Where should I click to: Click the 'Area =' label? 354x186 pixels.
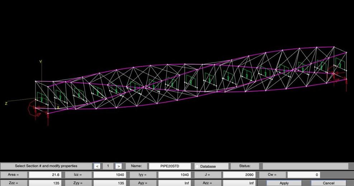(x=13, y=175)
